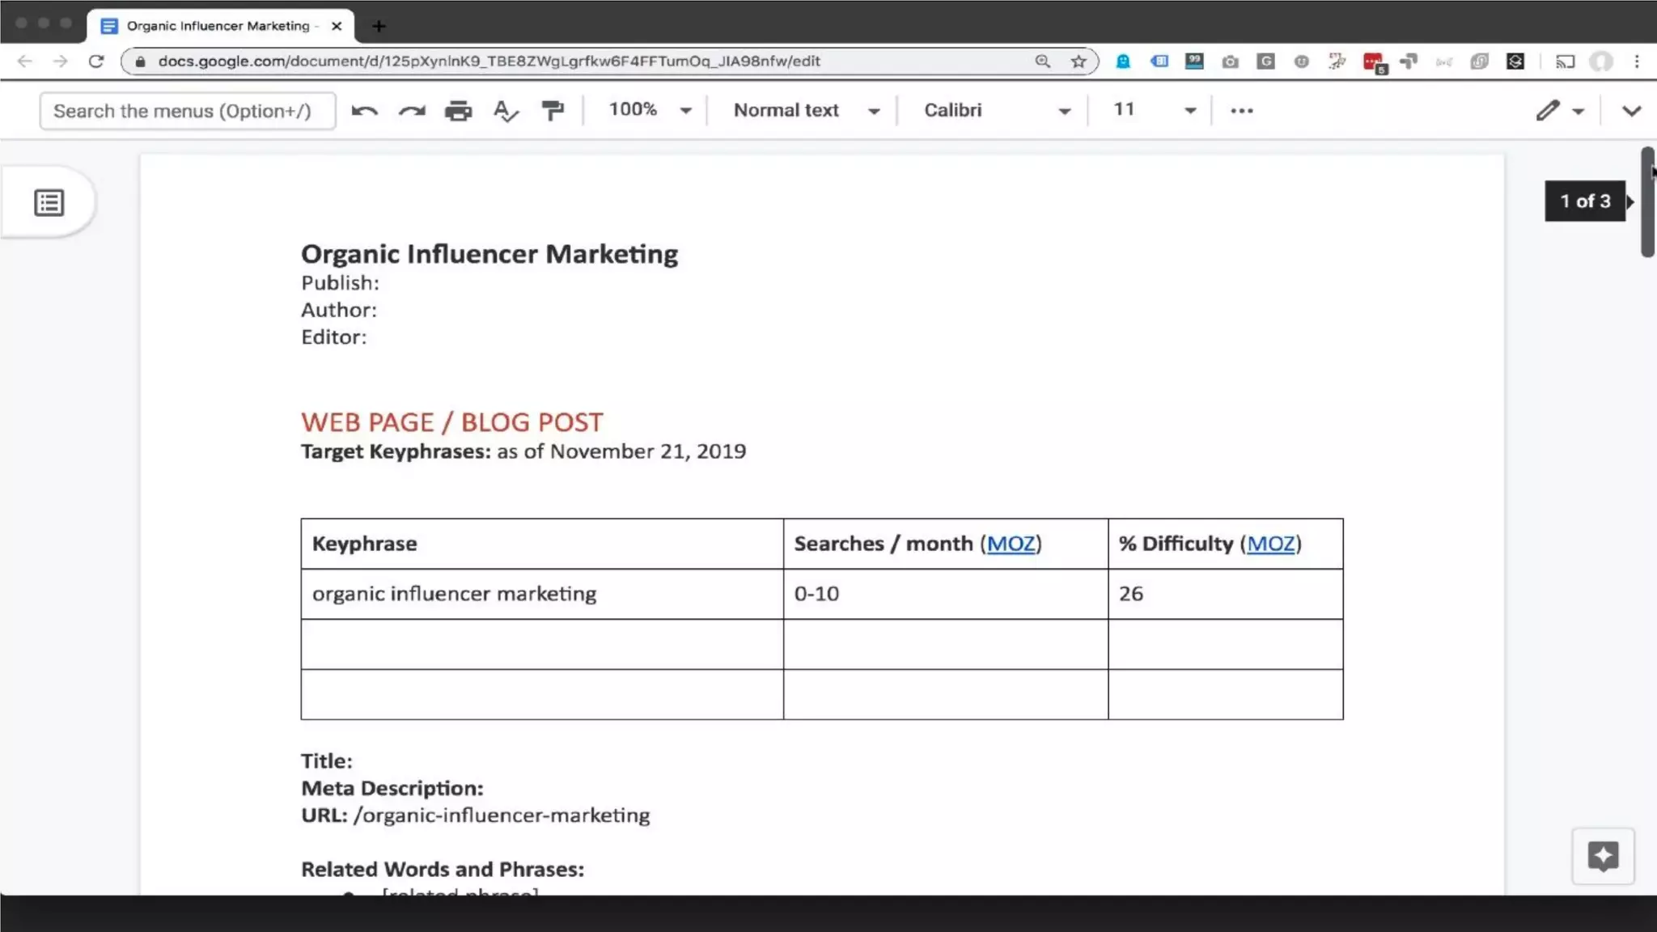Click the Undo arrow icon
This screenshot has width=1657, height=932.
tap(364, 111)
